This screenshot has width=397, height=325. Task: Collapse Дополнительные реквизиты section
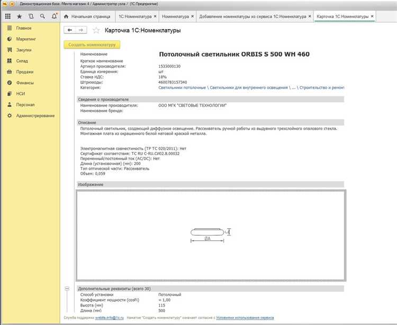(x=67, y=289)
